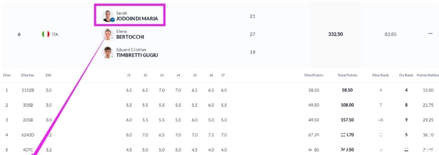Click the Ov Rank column header
The height and width of the screenshot is (155, 439).
(406, 75)
